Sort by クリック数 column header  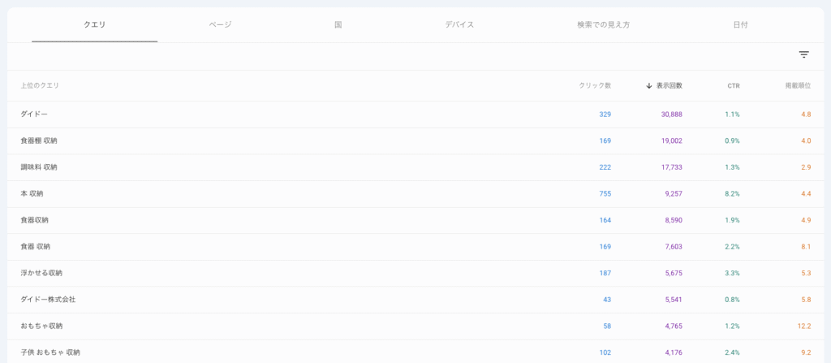click(x=595, y=86)
